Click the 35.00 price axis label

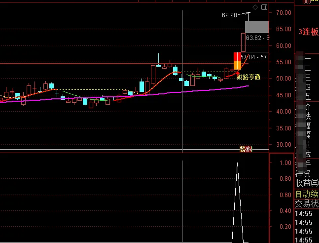(284, 128)
